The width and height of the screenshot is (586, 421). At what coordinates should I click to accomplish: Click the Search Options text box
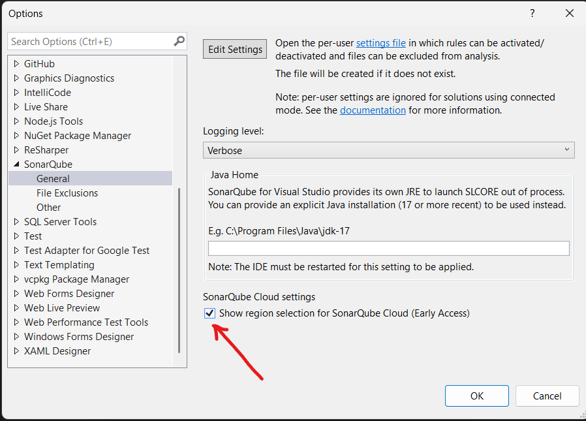[91, 41]
